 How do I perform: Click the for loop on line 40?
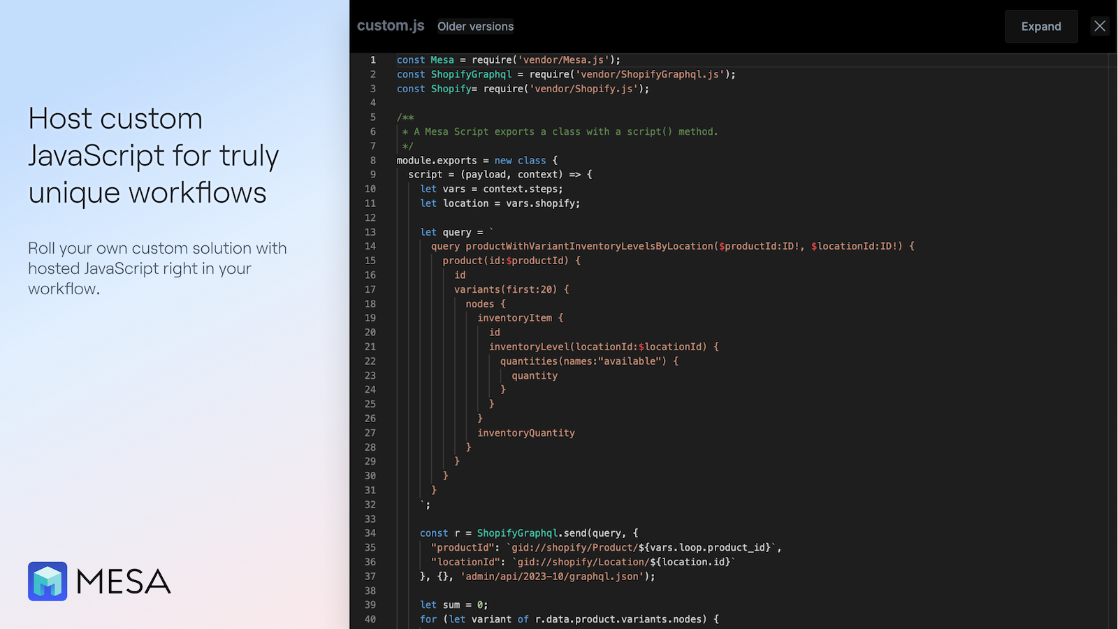(569, 619)
